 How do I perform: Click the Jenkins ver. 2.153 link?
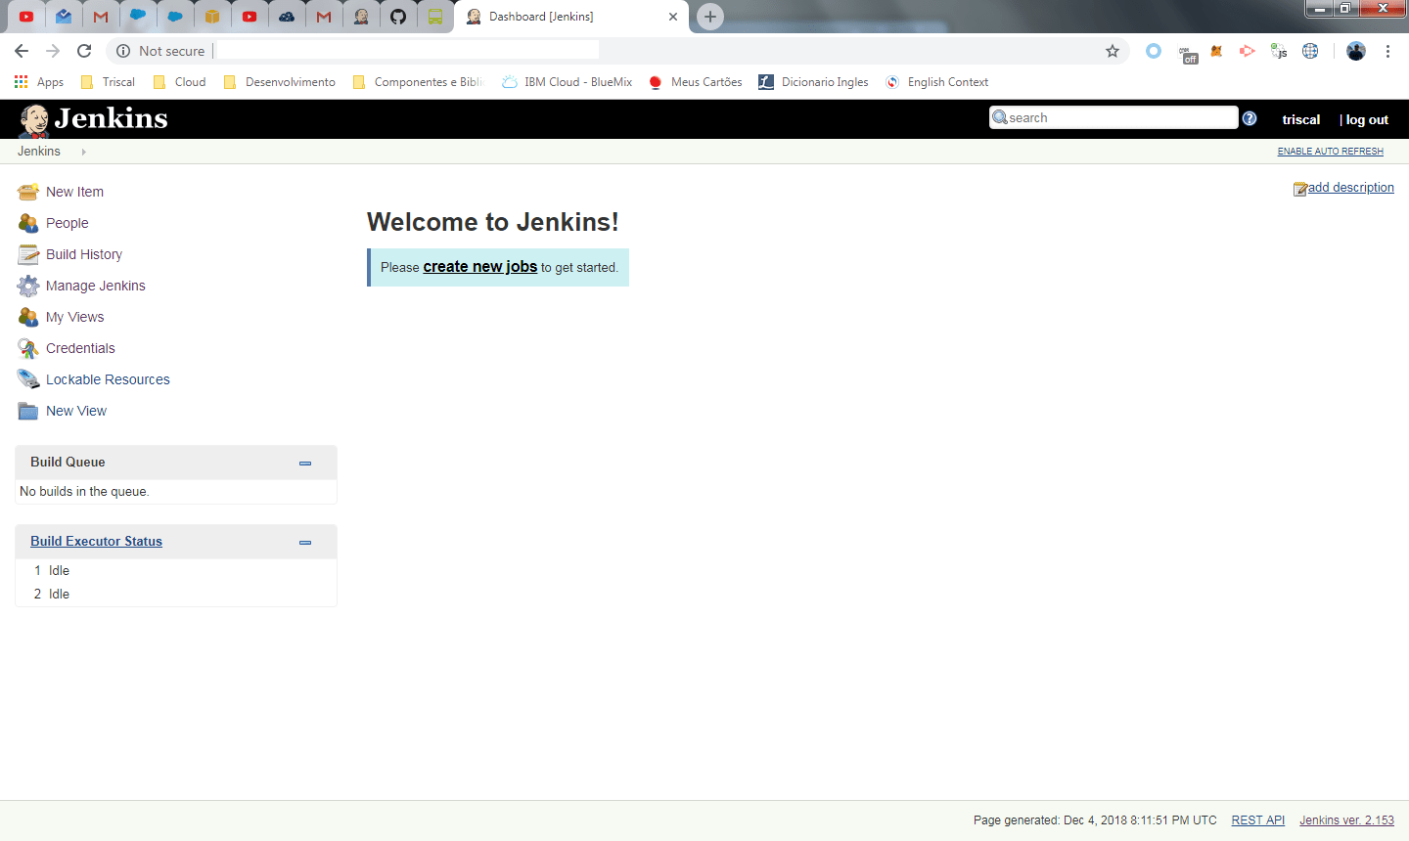pyautogui.click(x=1346, y=820)
